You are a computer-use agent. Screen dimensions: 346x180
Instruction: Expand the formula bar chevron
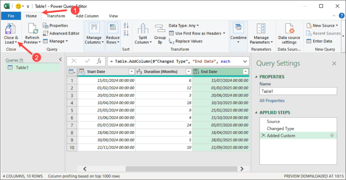coord(245,61)
